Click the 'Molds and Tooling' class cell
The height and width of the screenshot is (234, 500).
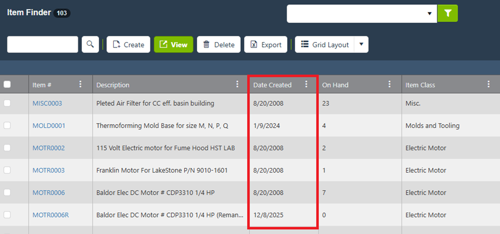433,126
